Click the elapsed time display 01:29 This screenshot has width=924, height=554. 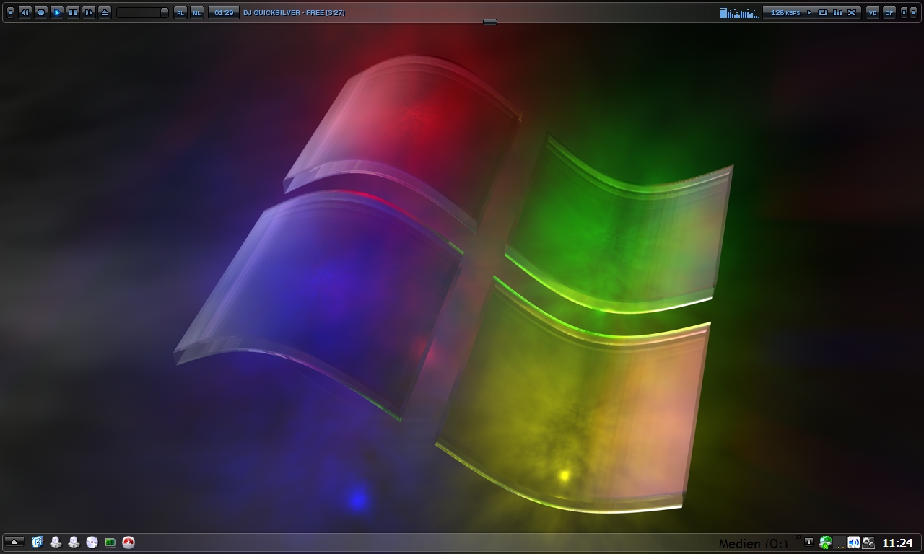tap(224, 12)
